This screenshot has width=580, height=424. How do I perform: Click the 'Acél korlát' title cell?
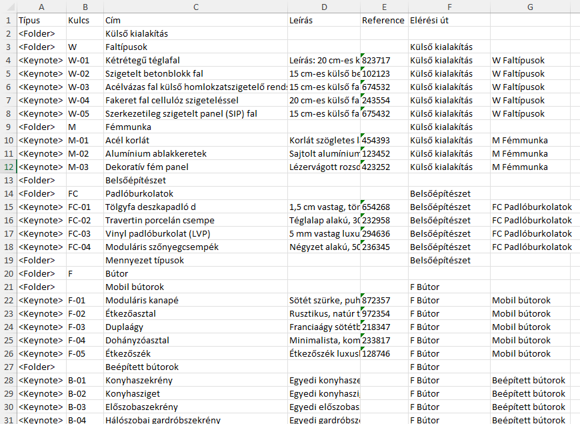pos(195,140)
